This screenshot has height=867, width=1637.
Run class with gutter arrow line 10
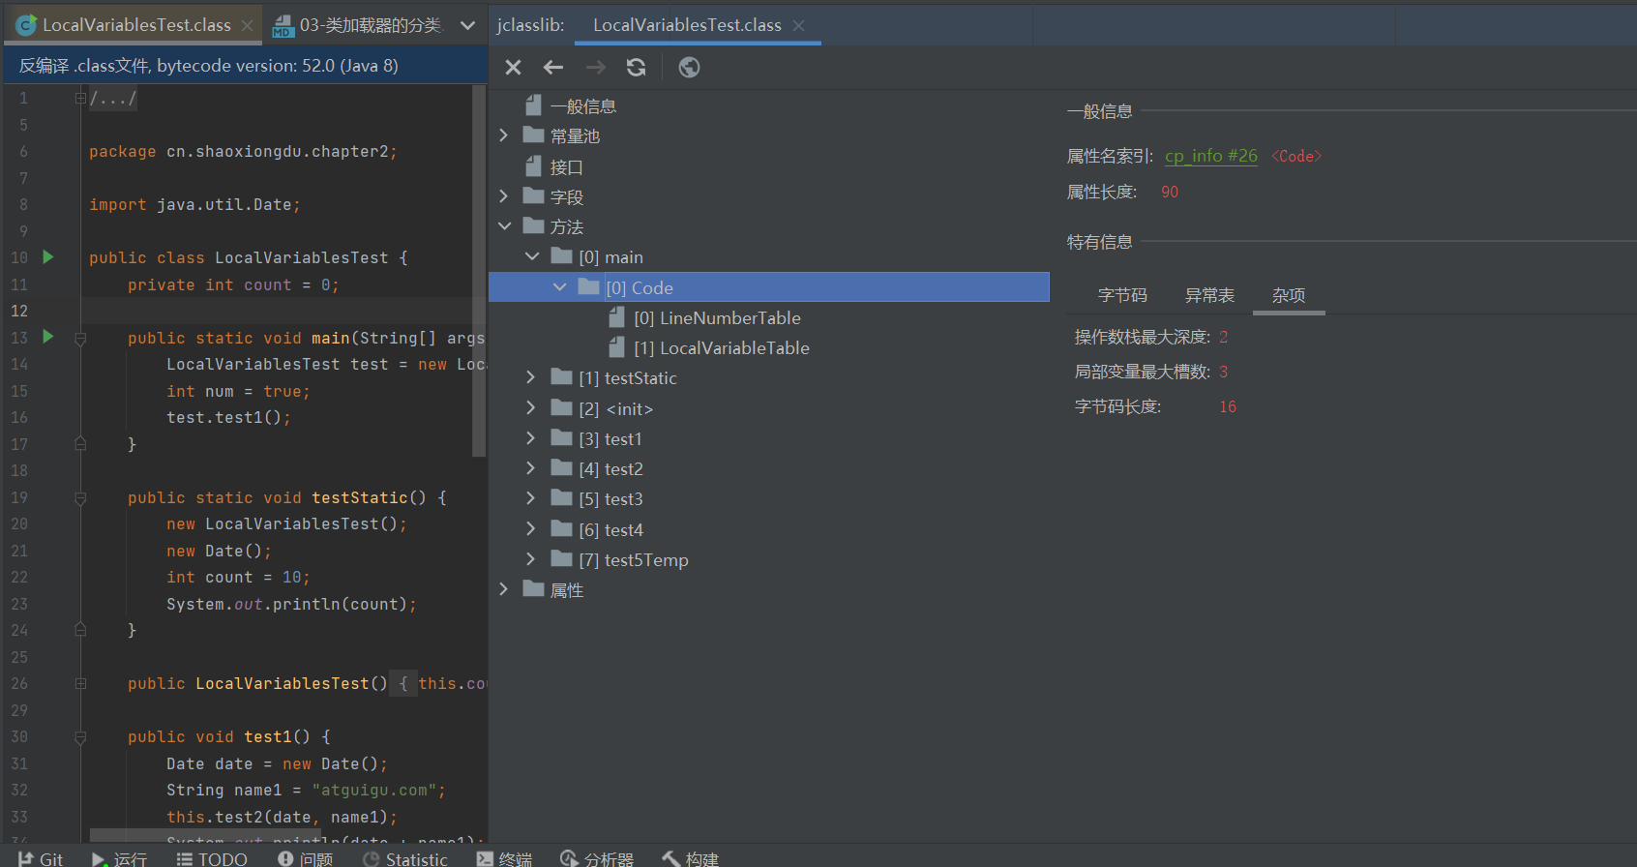click(x=48, y=257)
